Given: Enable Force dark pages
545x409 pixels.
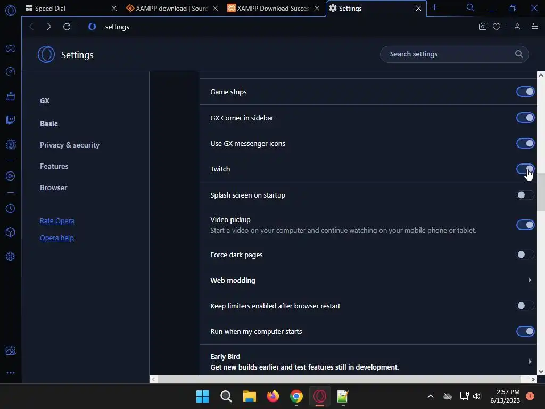Looking at the screenshot, I should [525, 255].
